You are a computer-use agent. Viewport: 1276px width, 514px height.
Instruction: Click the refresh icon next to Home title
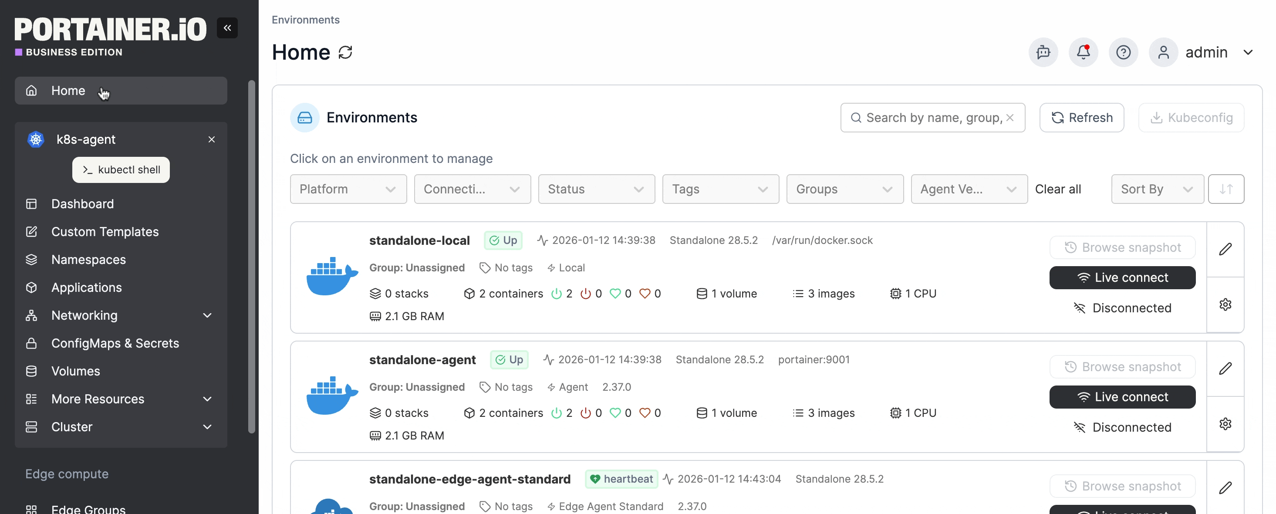point(345,53)
